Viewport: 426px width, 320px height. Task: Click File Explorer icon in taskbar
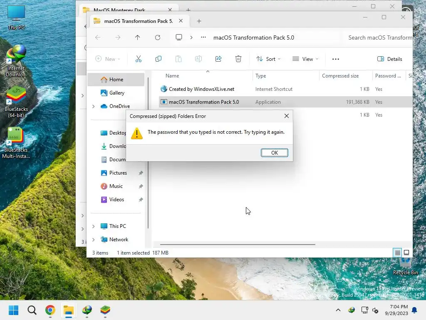pos(69,310)
